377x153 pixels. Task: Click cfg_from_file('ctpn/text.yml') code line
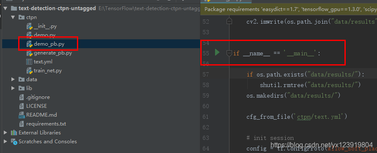click(x=297, y=117)
